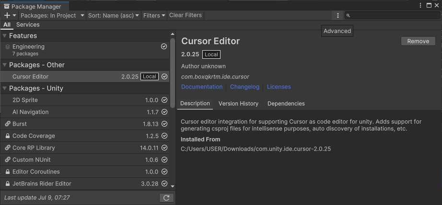442x205 pixels.
Task: Click the com.boxqkrtm.ide.cursor package name
Action: (x=215, y=76)
